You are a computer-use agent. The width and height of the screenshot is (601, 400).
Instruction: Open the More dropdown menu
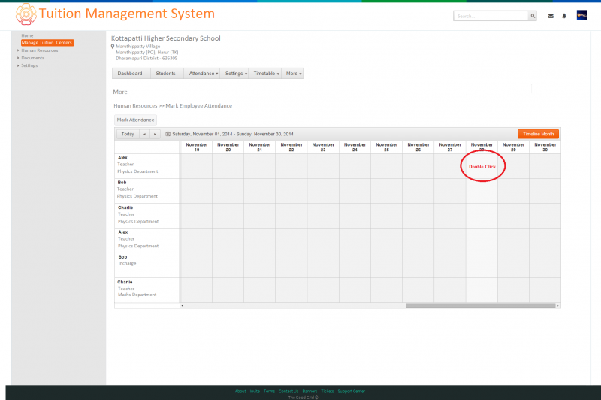(292, 74)
